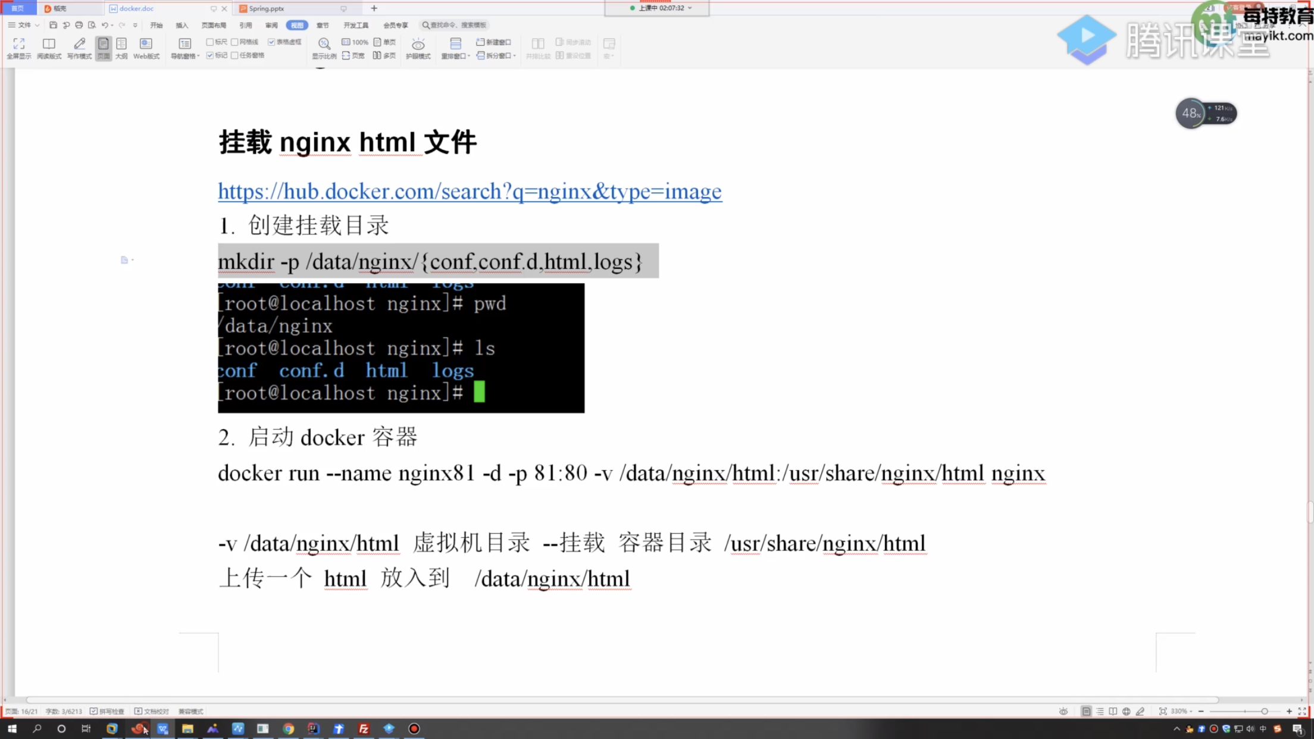Toggle the task pane checkbox
The height and width of the screenshot is (739, 1314).
[235, 55]
